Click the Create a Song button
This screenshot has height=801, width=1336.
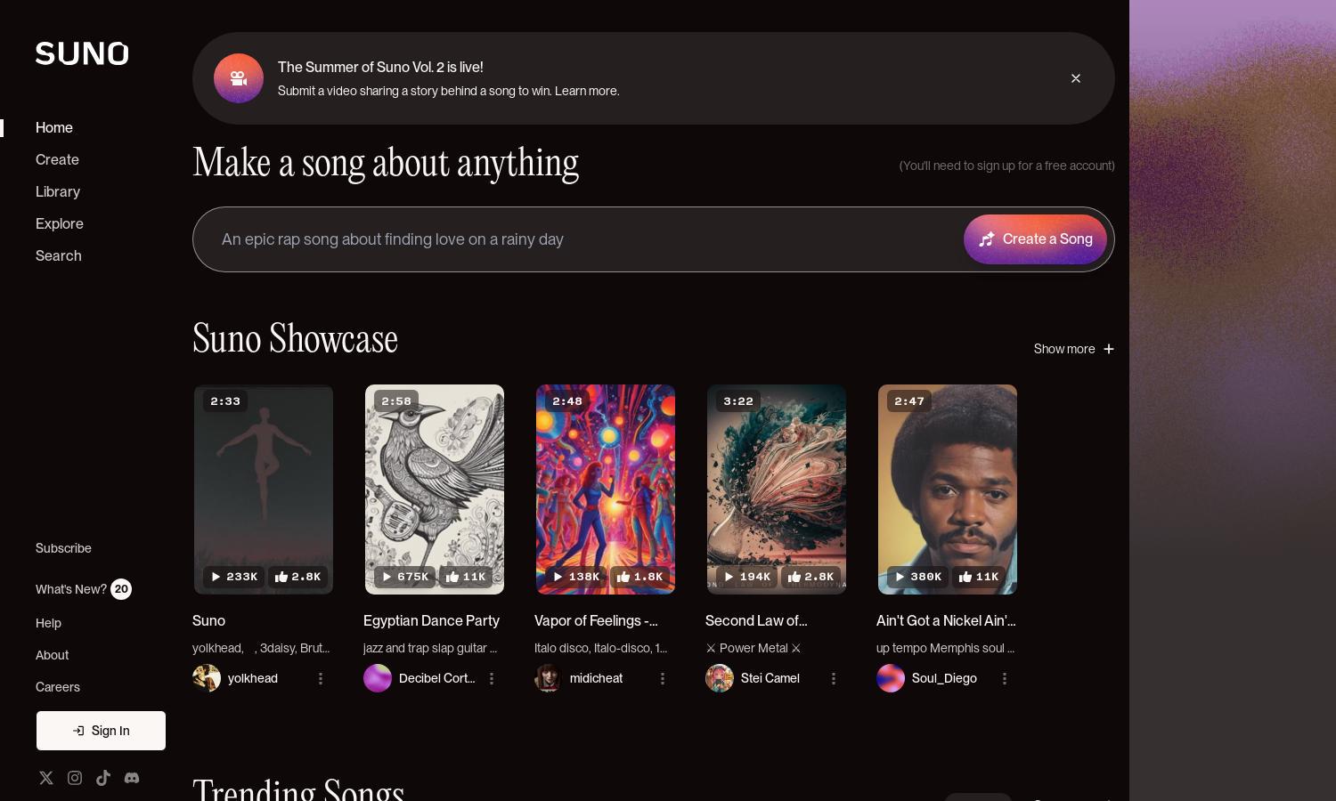point(1035,239)
